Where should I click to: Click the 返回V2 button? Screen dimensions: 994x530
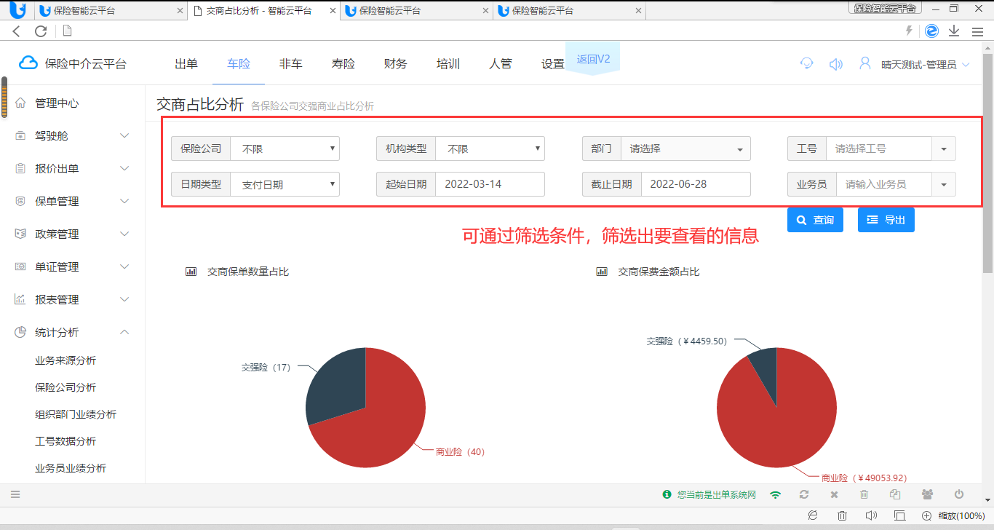point(593,59)
